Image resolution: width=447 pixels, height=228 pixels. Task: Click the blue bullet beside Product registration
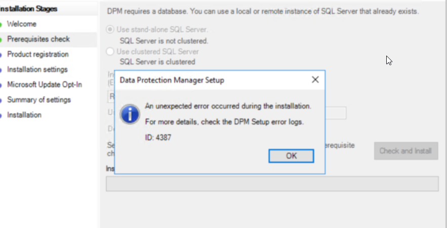pos(1,55)
